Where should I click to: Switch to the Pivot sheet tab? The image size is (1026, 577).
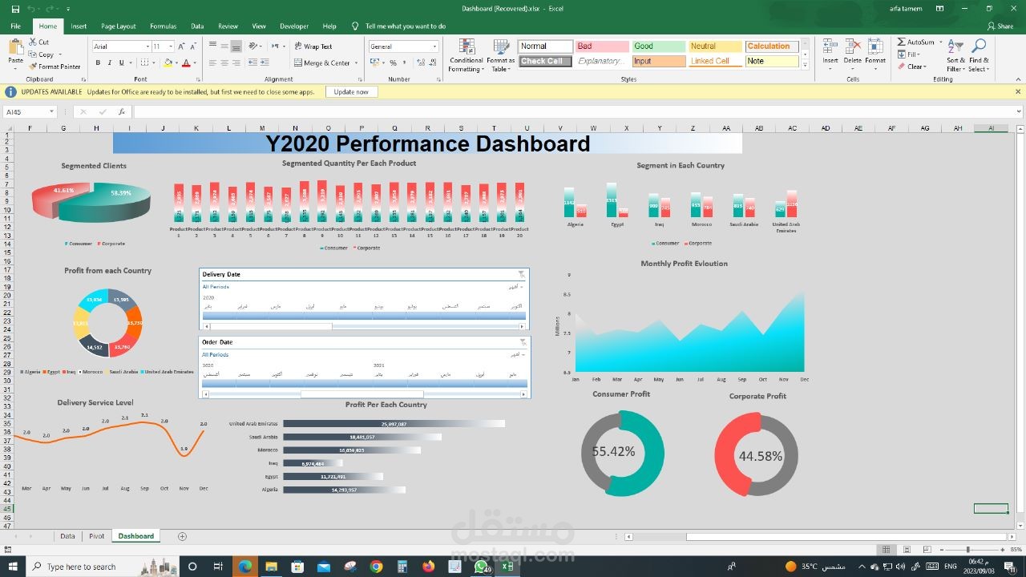(96, 536)
